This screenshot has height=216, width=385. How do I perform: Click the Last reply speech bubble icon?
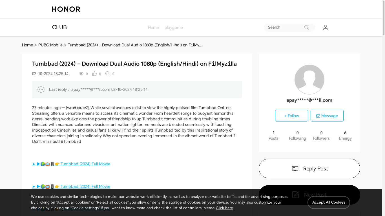41,90
